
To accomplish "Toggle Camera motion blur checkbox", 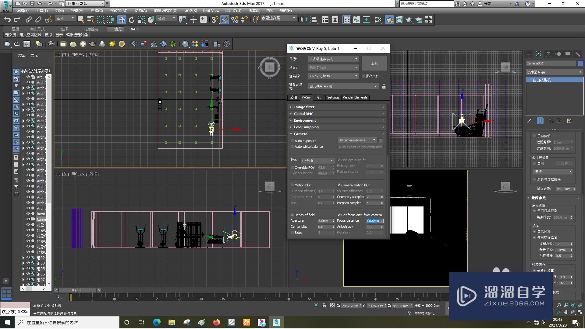I will coord(339,185).
